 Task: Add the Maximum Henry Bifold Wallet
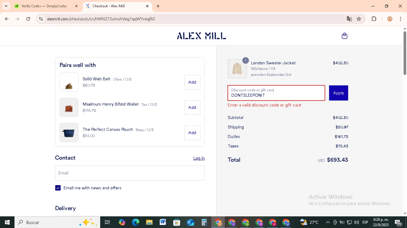click(x=192, y=107)
